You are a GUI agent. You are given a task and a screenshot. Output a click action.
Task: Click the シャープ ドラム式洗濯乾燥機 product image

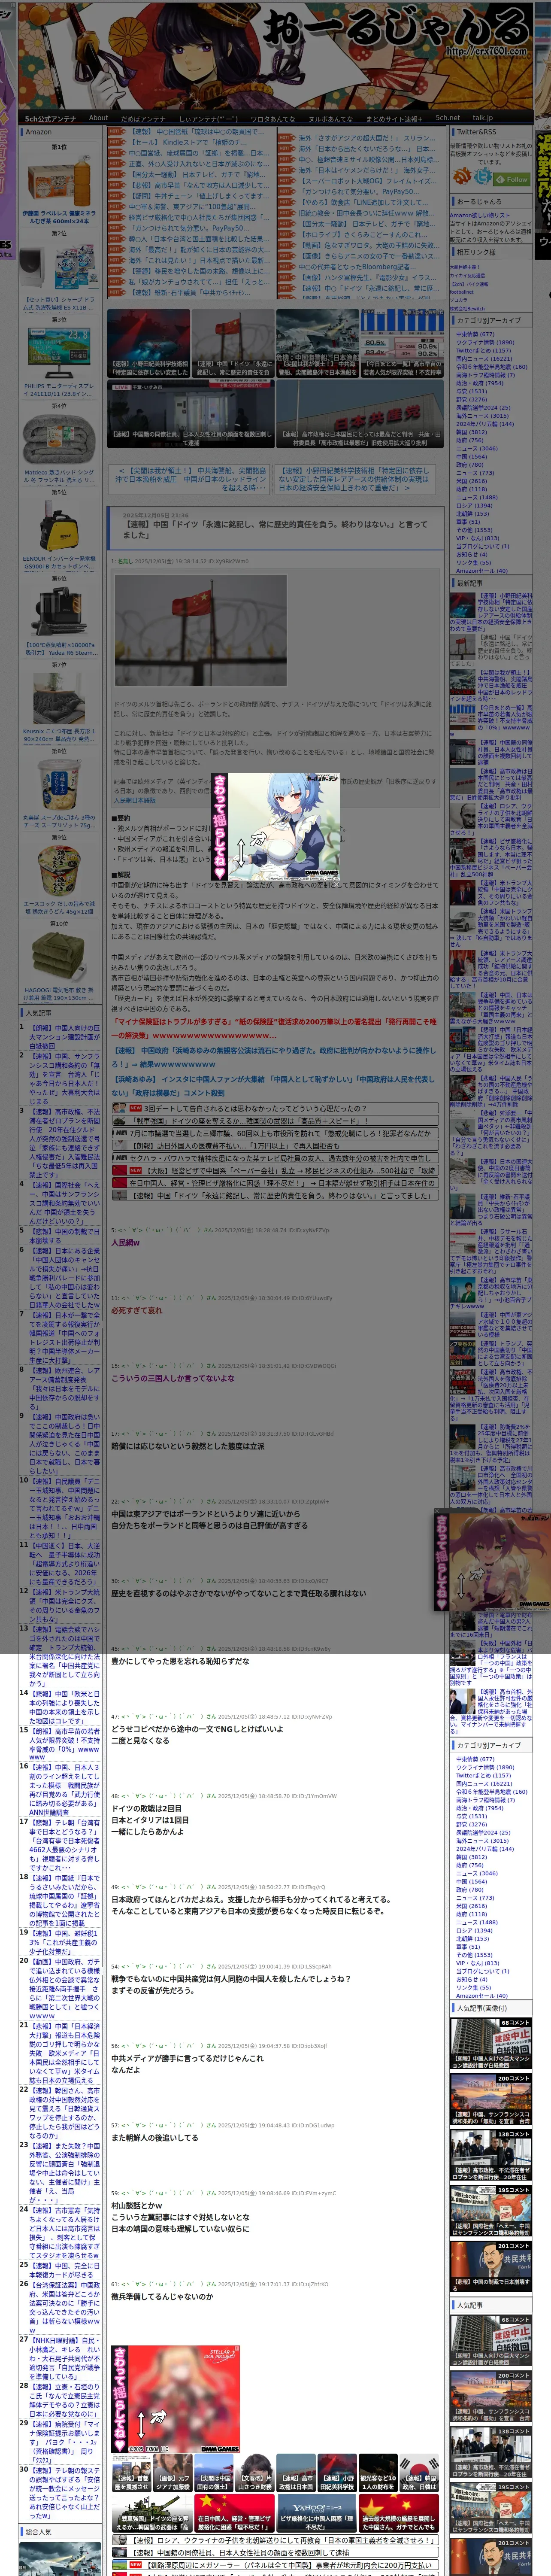pos(59,266)
